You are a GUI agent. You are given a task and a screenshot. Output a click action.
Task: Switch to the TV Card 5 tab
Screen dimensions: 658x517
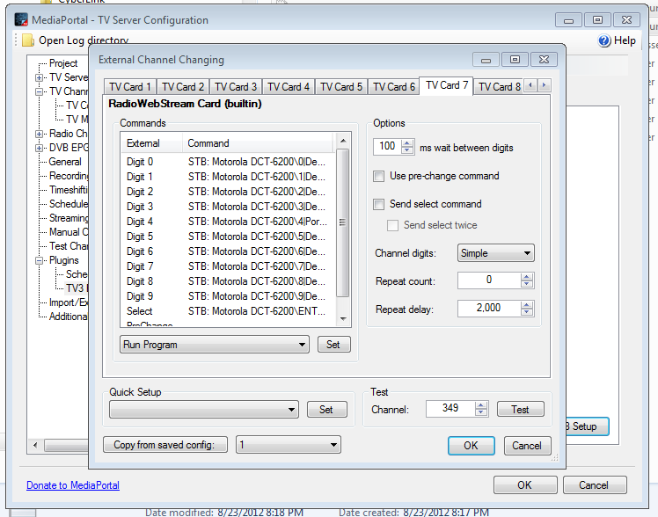pyautogui.click(x=342, y=86)
